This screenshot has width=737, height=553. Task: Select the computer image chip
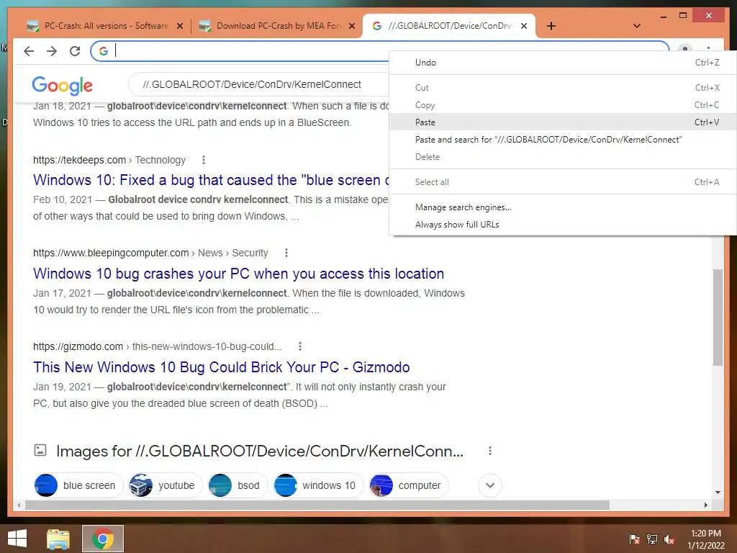click(409, 485)
